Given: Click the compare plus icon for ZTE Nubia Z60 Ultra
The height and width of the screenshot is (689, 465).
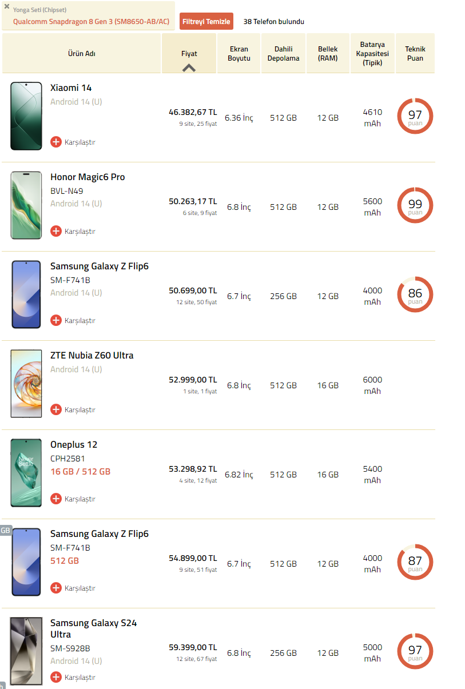Looking at the screenshot, I should coord(56,409).
